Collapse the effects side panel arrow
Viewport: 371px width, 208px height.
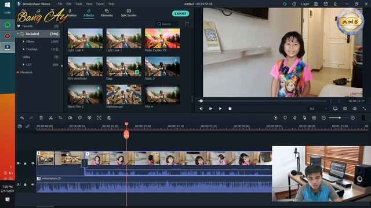pos(62,66)
